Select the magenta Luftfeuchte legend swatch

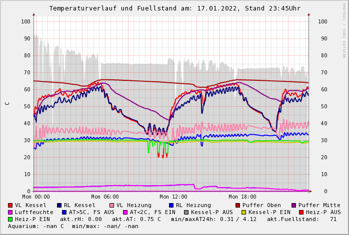(10, 212)
